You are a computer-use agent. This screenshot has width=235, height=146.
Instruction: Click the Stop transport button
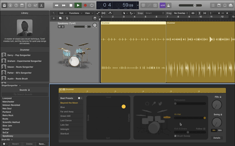point(71,5)
